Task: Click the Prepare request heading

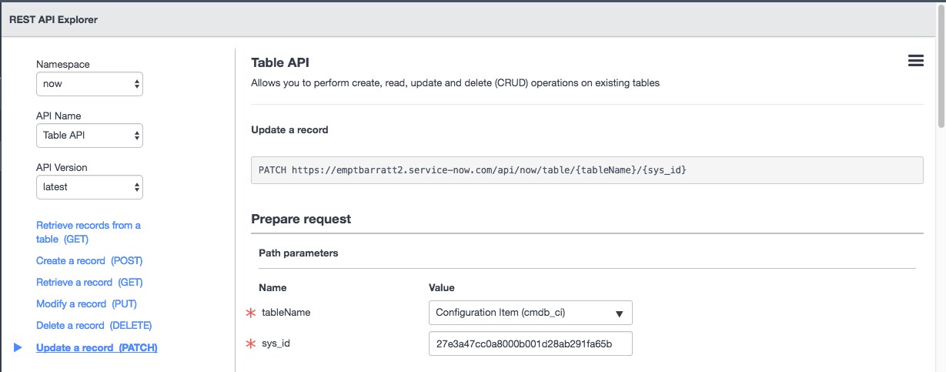Action: (301, 219)
